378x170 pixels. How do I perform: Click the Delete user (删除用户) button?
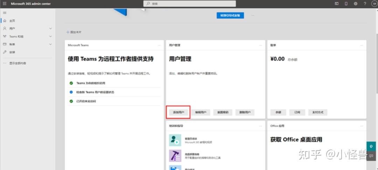[245, 112]
